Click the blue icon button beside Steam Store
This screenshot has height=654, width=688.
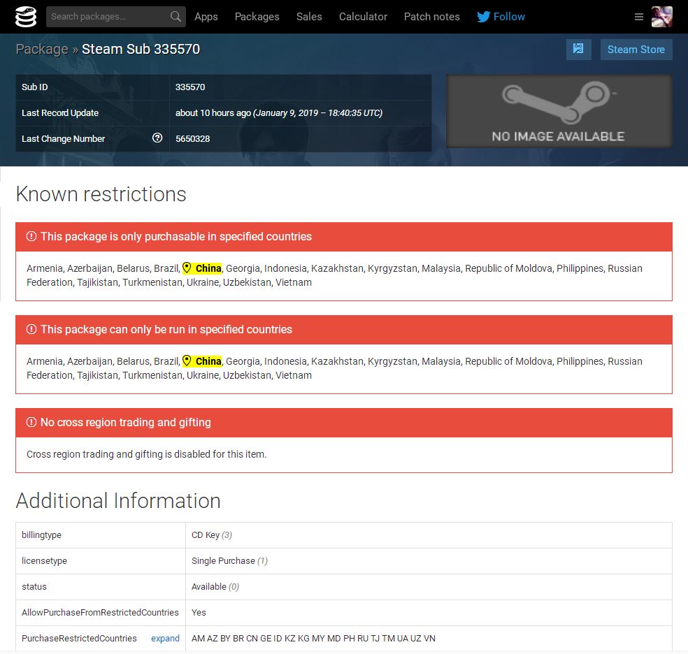coord(578,49)
